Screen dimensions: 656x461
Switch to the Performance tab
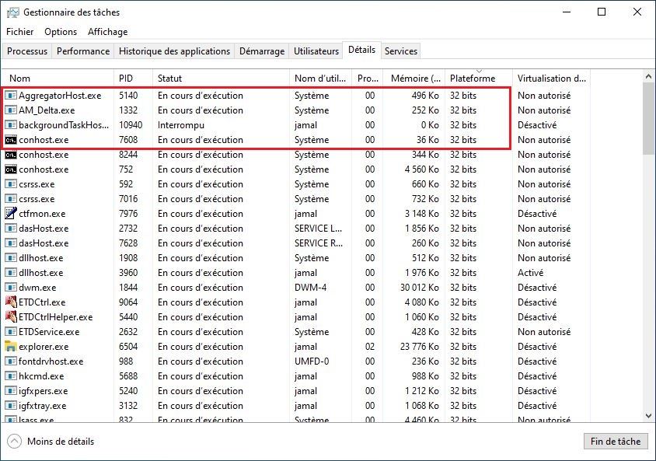point(82,51)
